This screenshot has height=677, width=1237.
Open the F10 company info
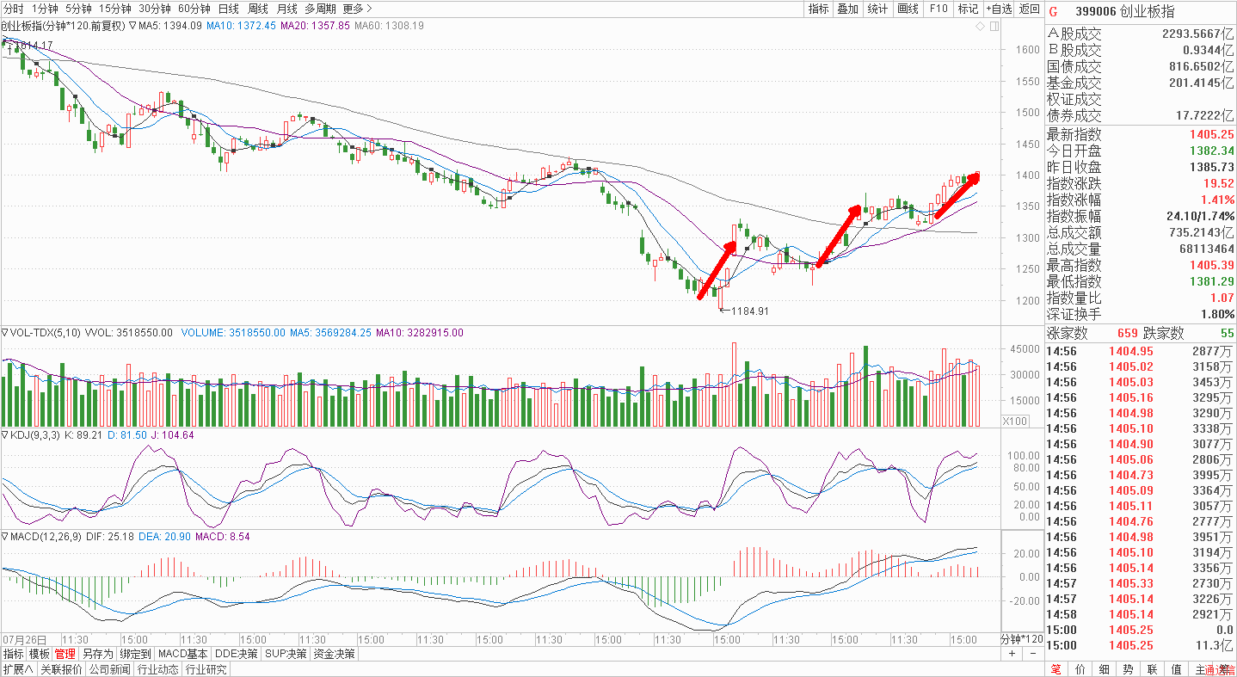pos(938,9)
